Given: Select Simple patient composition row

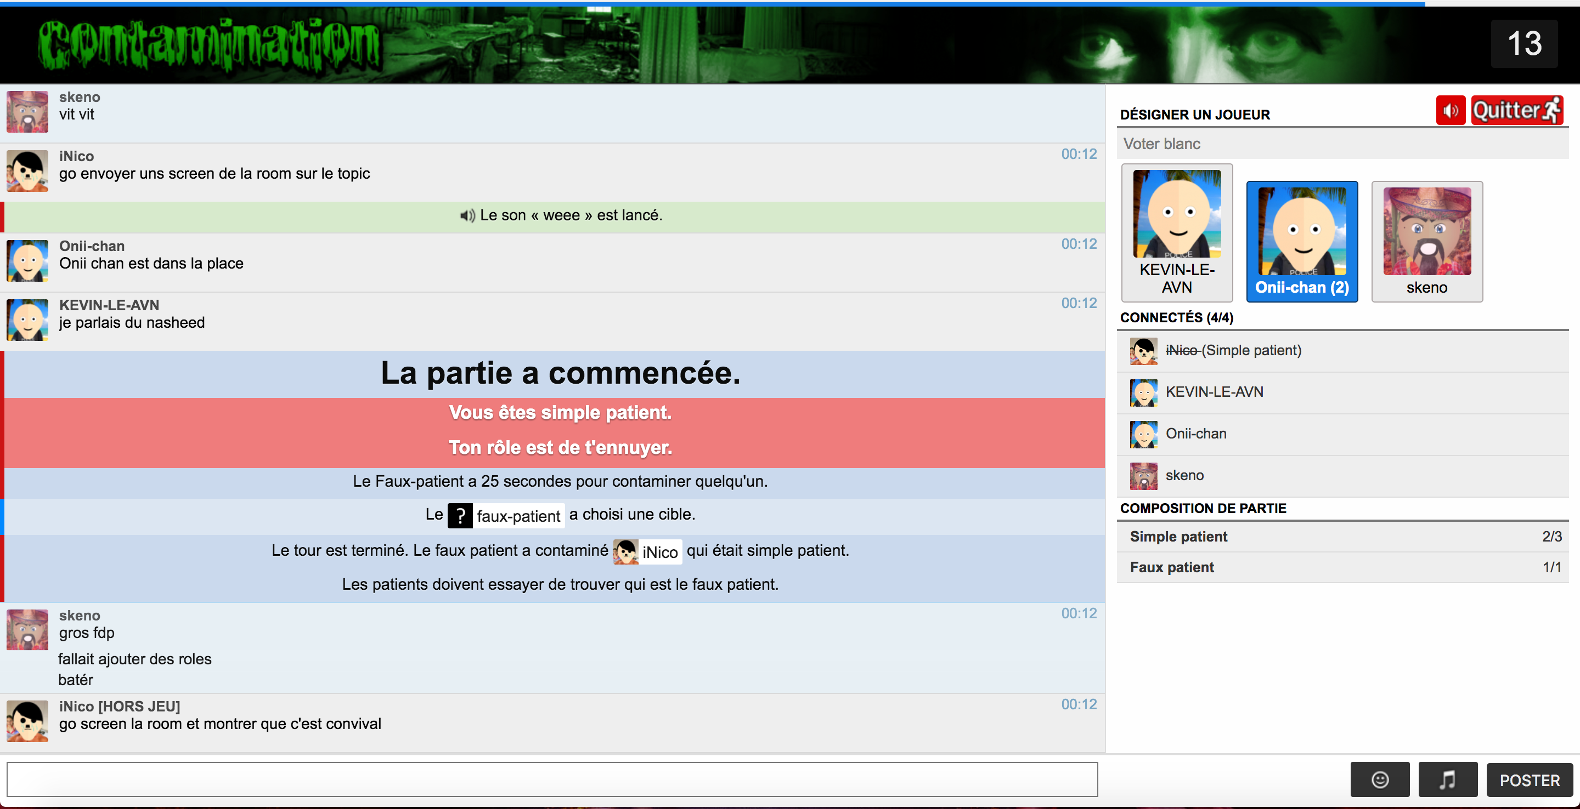Looking at the screenshot, I should coord(1342,537).
